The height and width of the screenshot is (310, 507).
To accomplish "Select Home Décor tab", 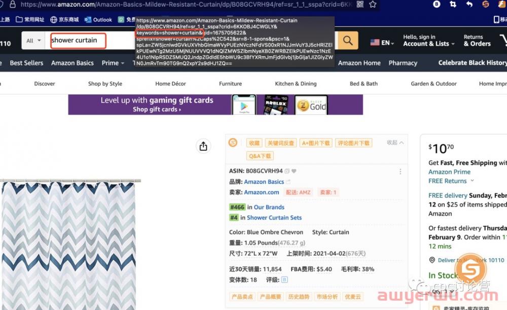I will 170,84.
